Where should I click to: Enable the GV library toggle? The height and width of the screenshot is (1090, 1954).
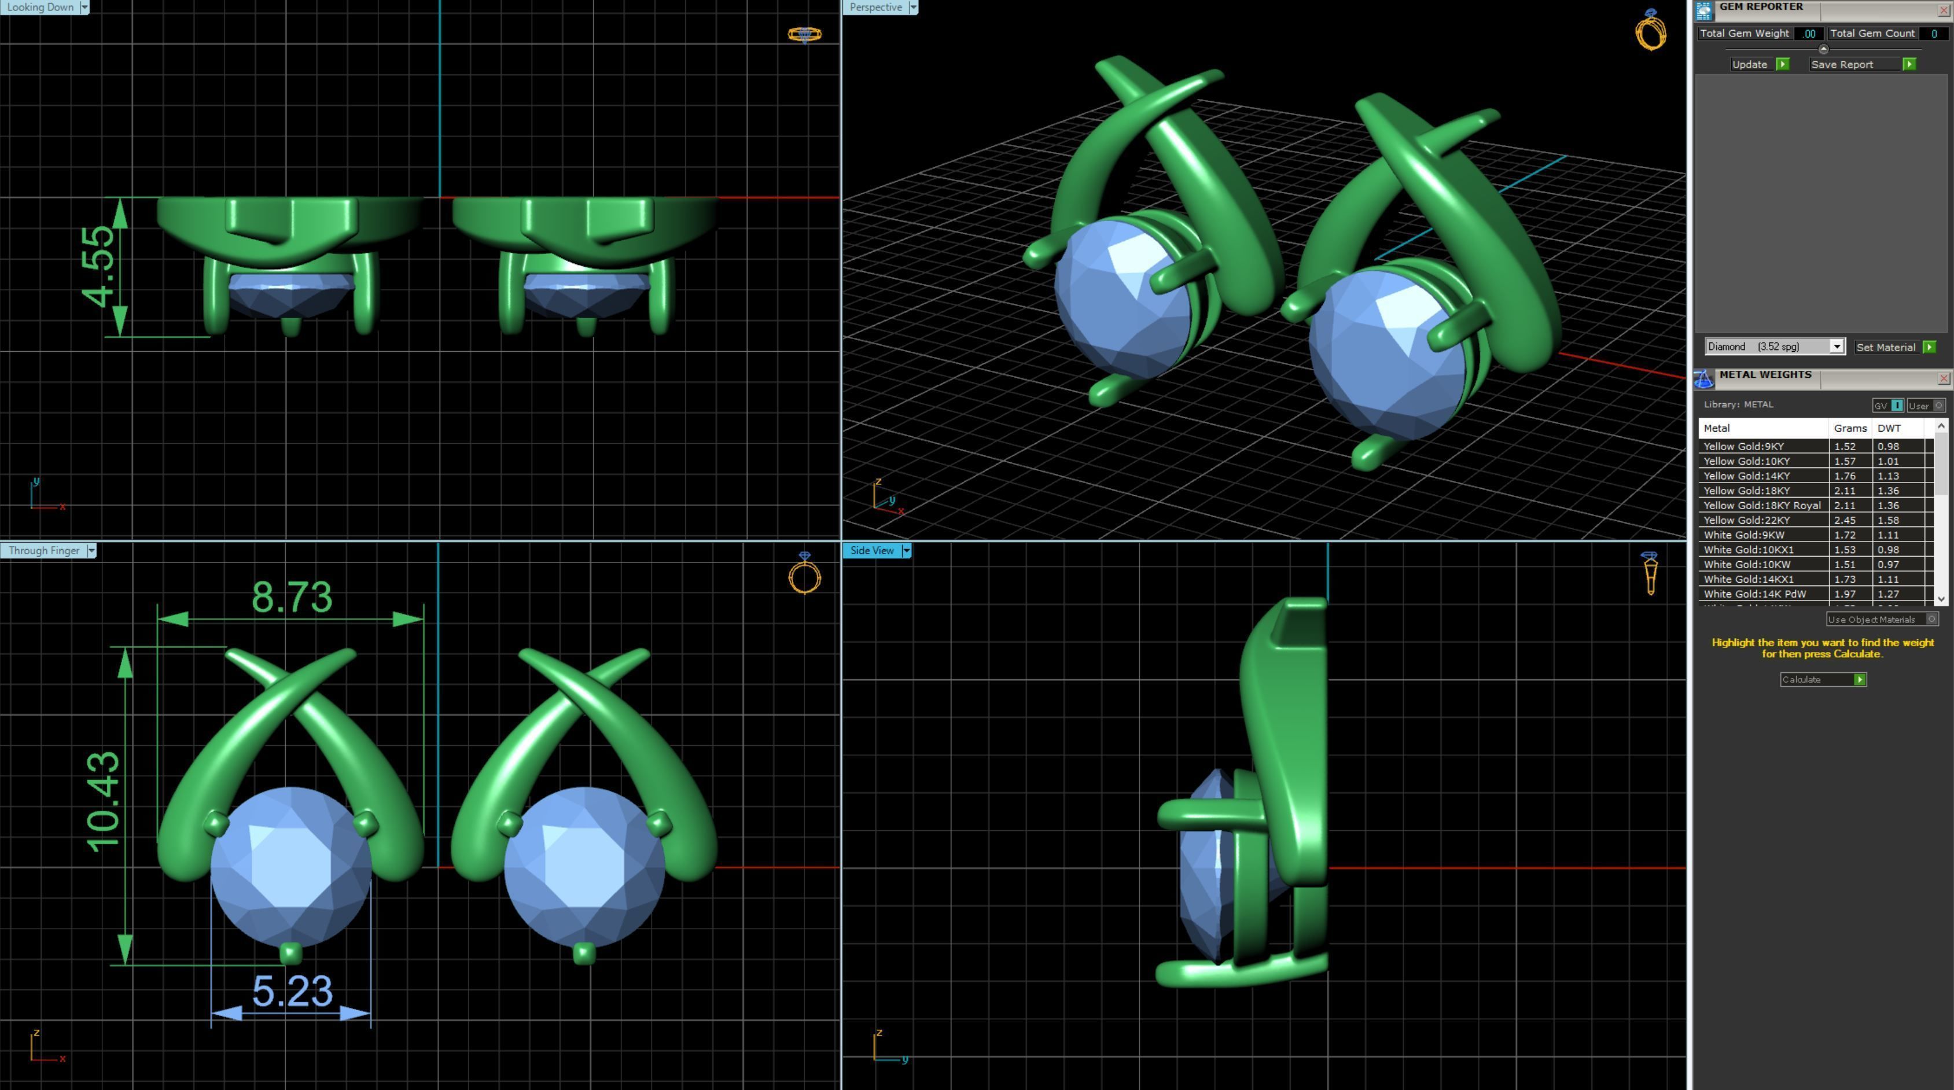[x=1887, y=406]
